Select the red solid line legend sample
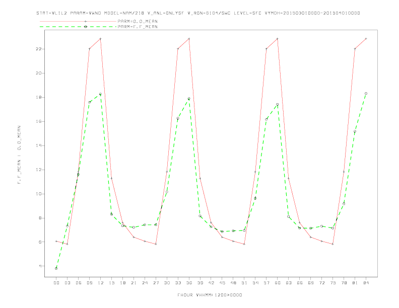Viewport: 399px width, 308px height. 78,21
